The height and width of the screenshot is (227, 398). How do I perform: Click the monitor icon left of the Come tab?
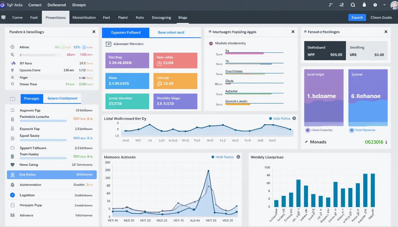3,17
